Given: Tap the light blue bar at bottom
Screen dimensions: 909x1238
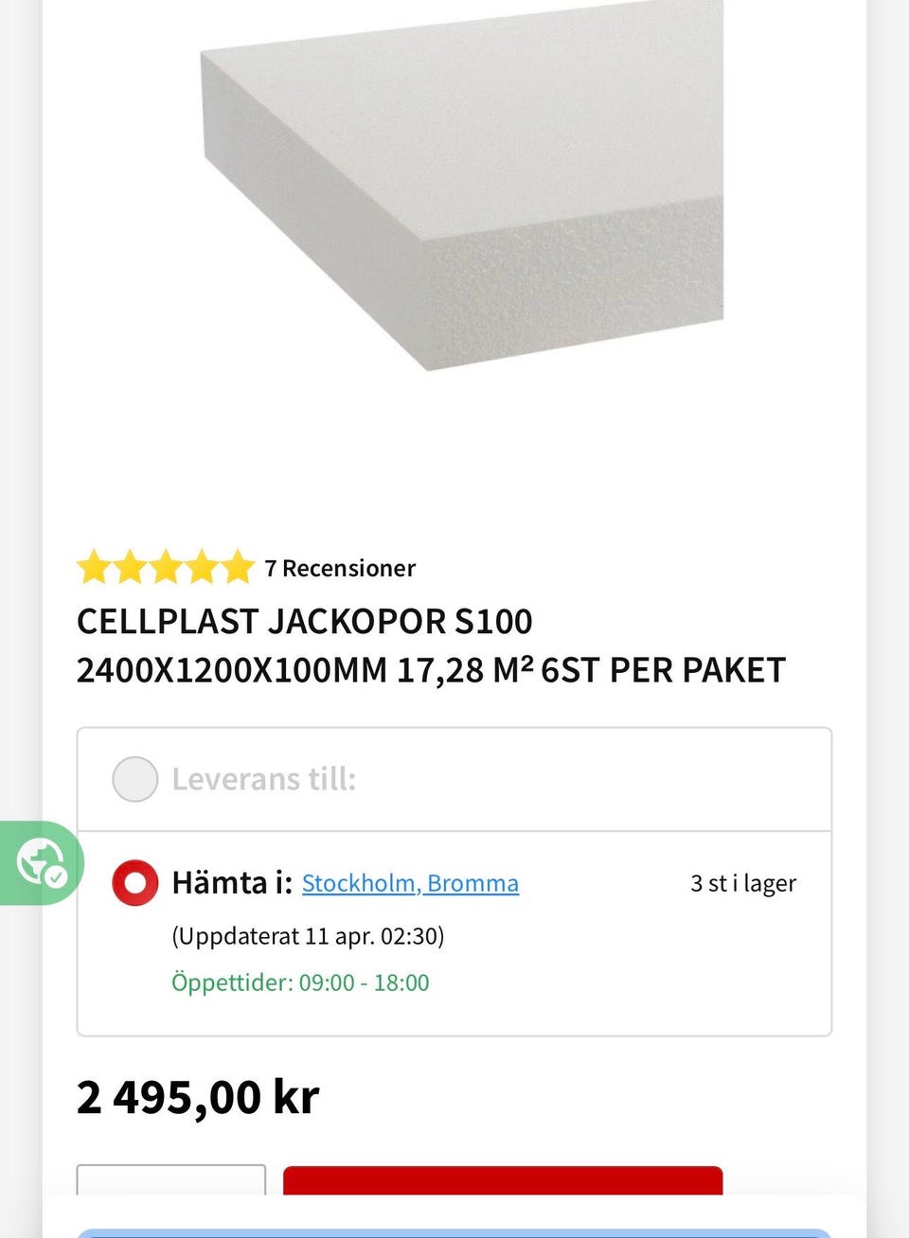Looking at the screenshot, I should (x=454, y=1232).
